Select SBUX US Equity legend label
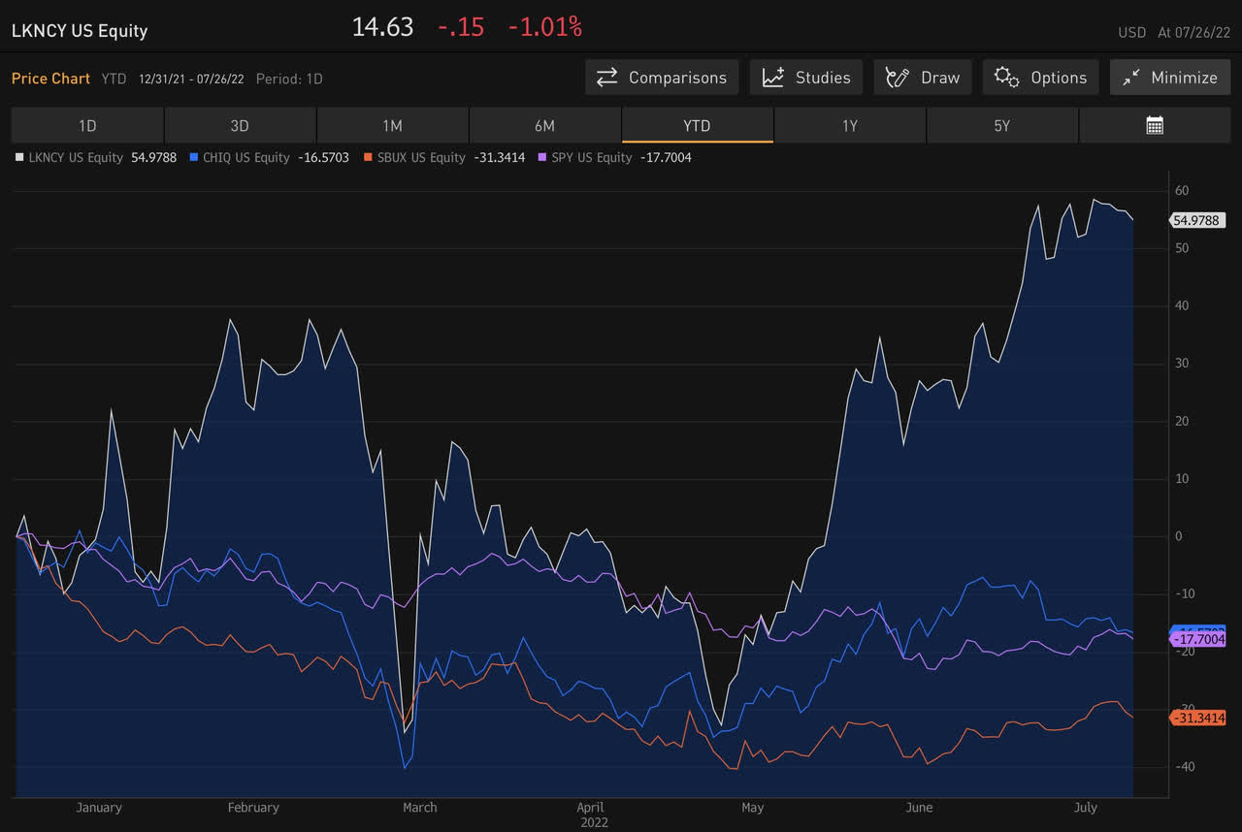Viewport: 1242px width, 832px height. [421, 157]
